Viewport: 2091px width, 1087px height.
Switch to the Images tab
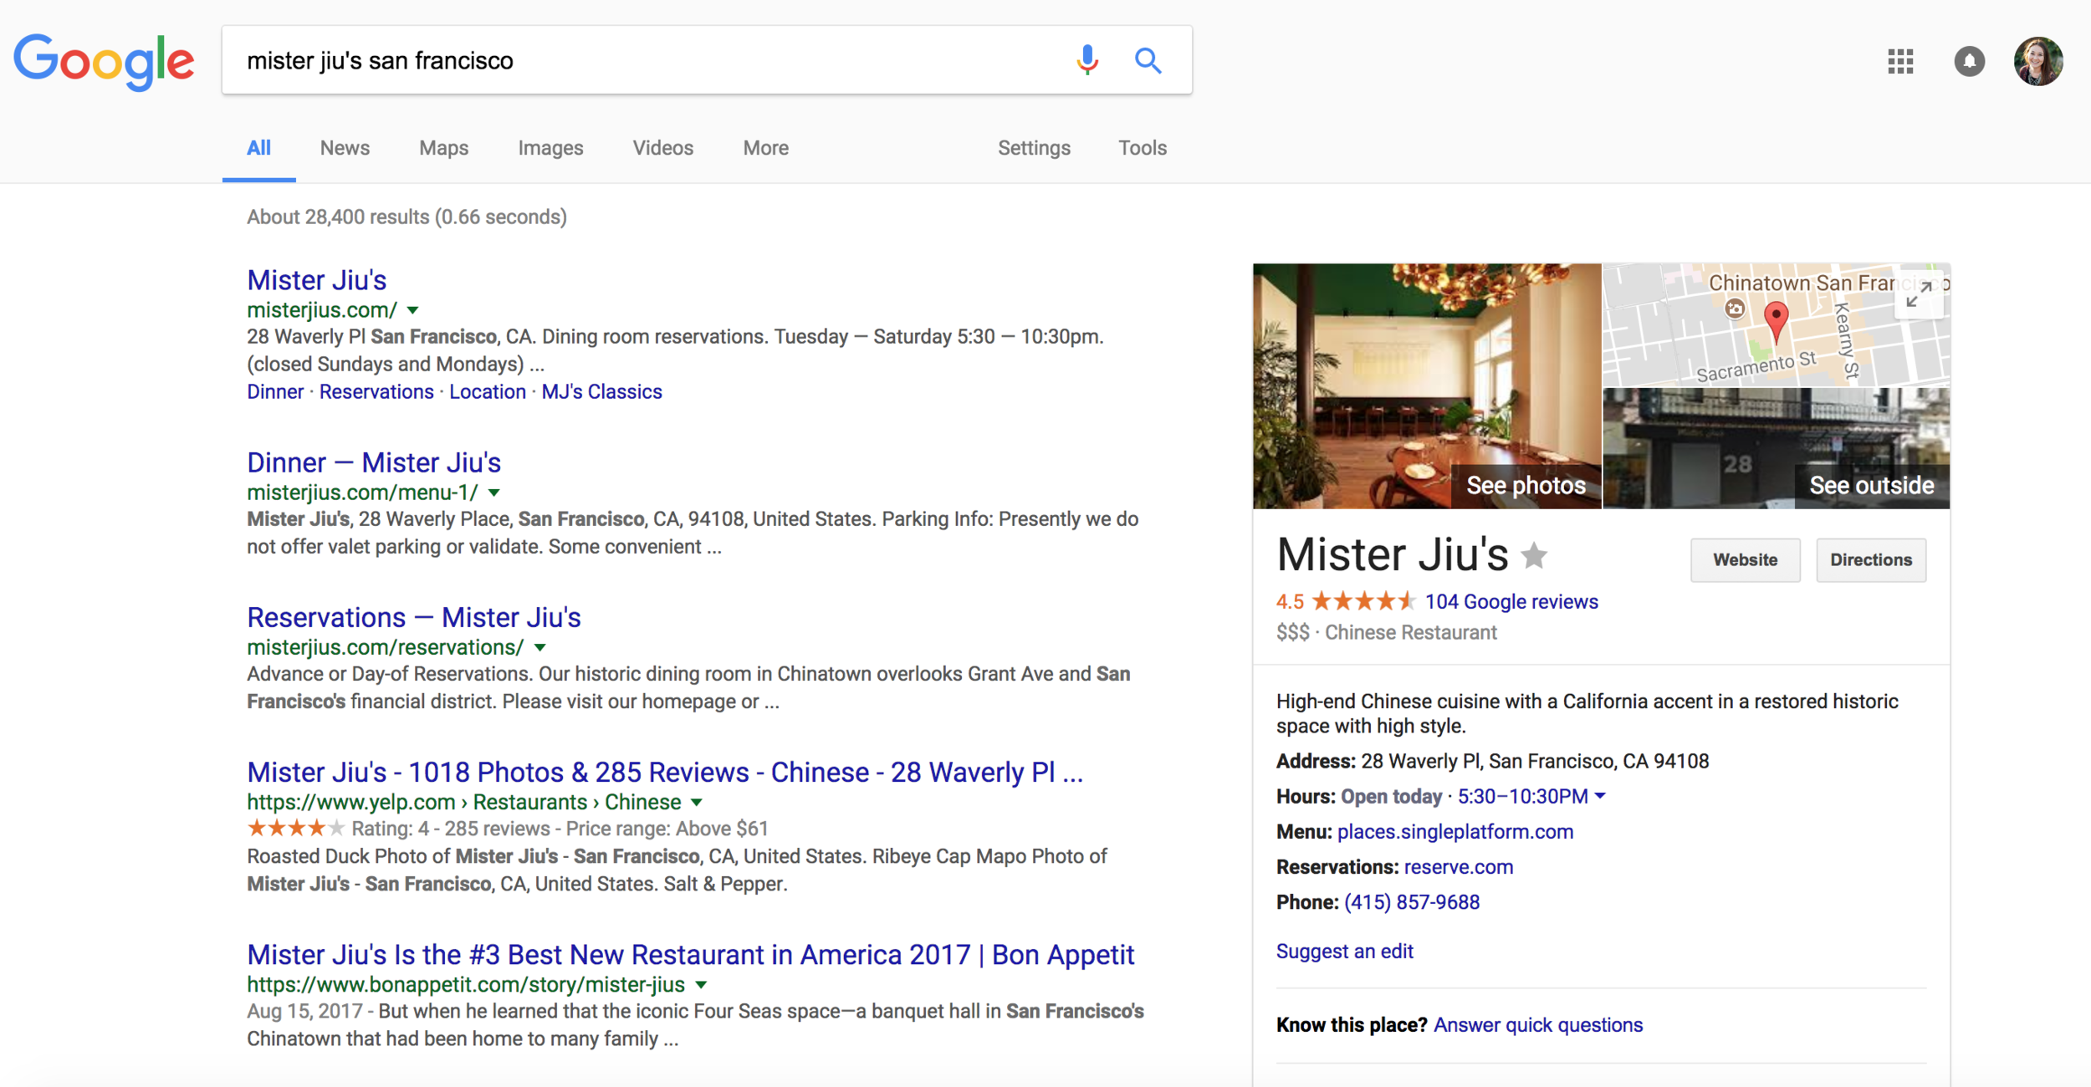550,148
